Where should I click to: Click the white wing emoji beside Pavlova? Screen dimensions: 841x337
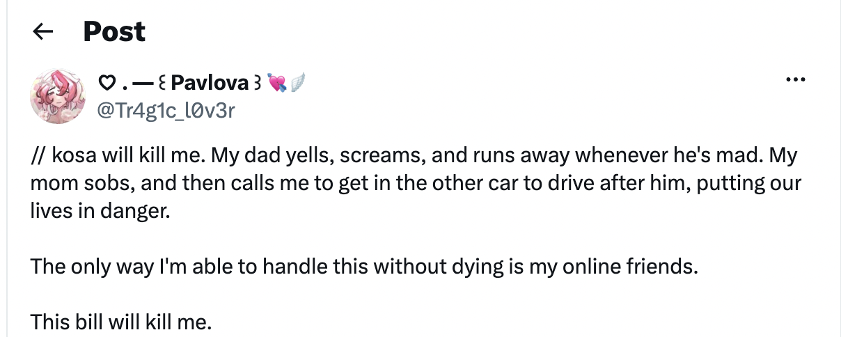pos(296,84)
